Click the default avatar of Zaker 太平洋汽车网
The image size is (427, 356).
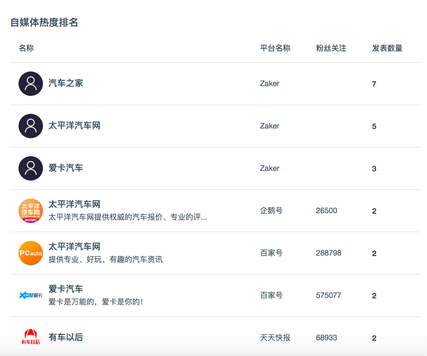[x=31, y=126]
